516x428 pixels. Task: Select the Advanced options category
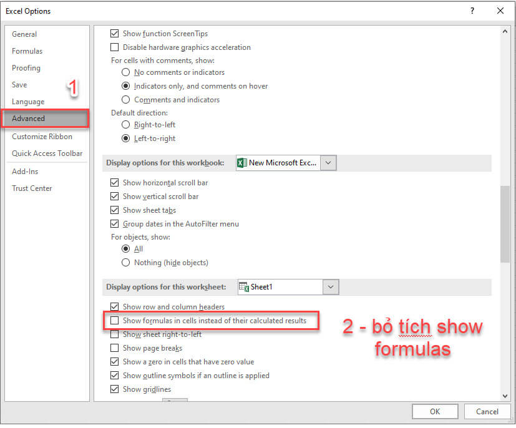point(45,119)
